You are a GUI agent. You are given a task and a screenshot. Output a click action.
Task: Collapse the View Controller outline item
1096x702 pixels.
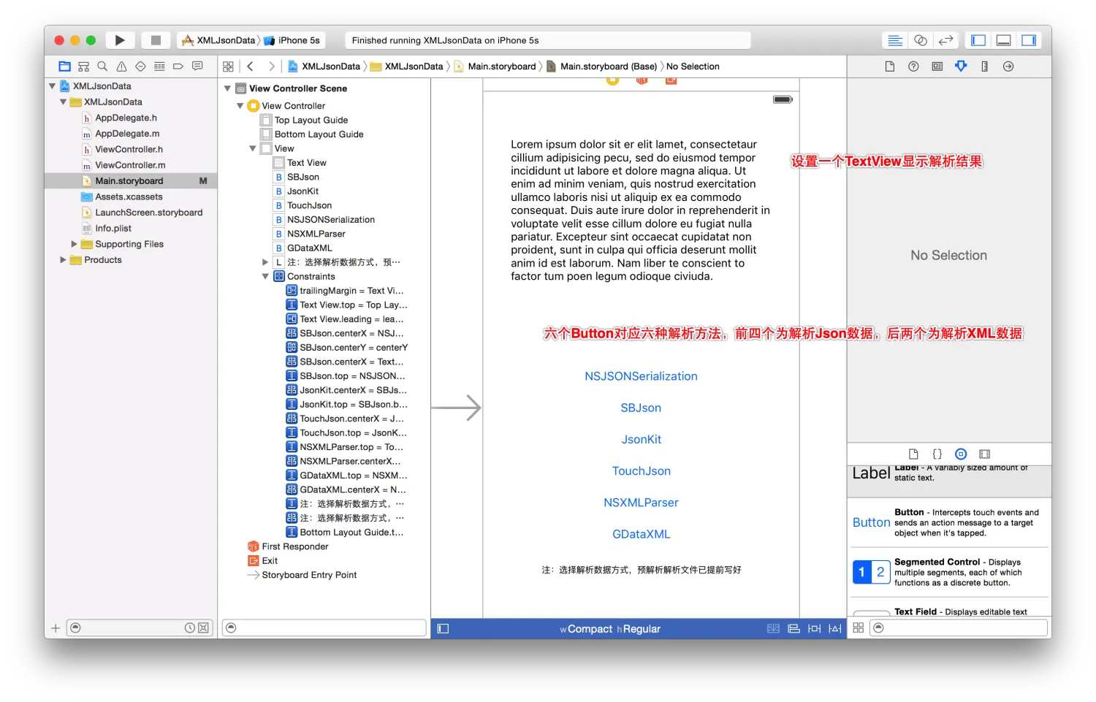coord(240,106)
